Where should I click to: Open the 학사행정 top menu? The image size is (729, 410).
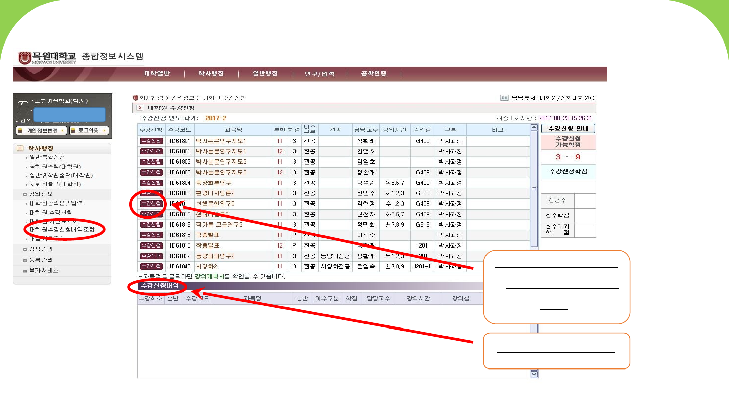(x=211, y=74)
